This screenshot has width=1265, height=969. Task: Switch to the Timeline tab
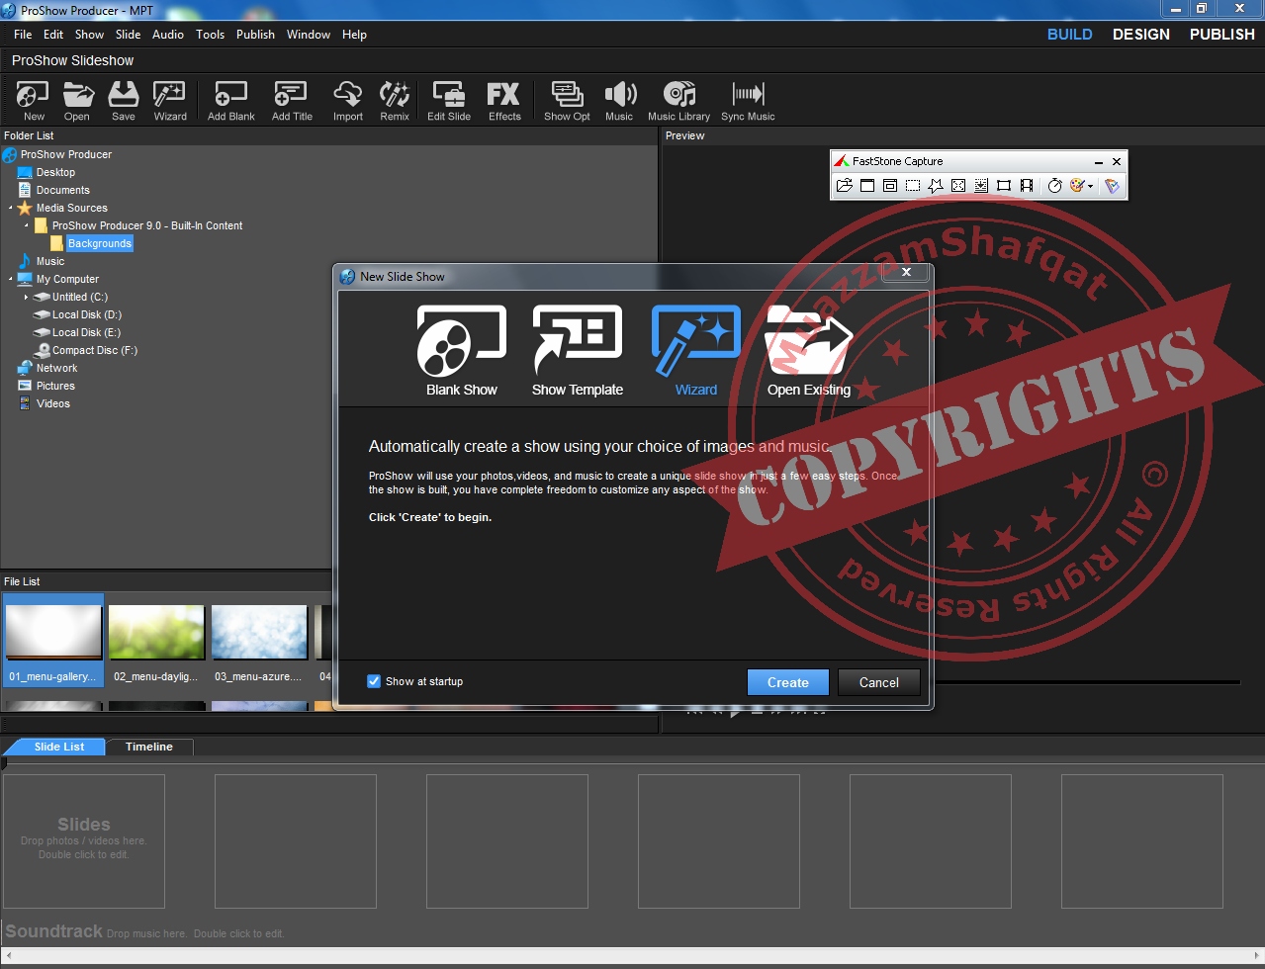tap(149, 747)
